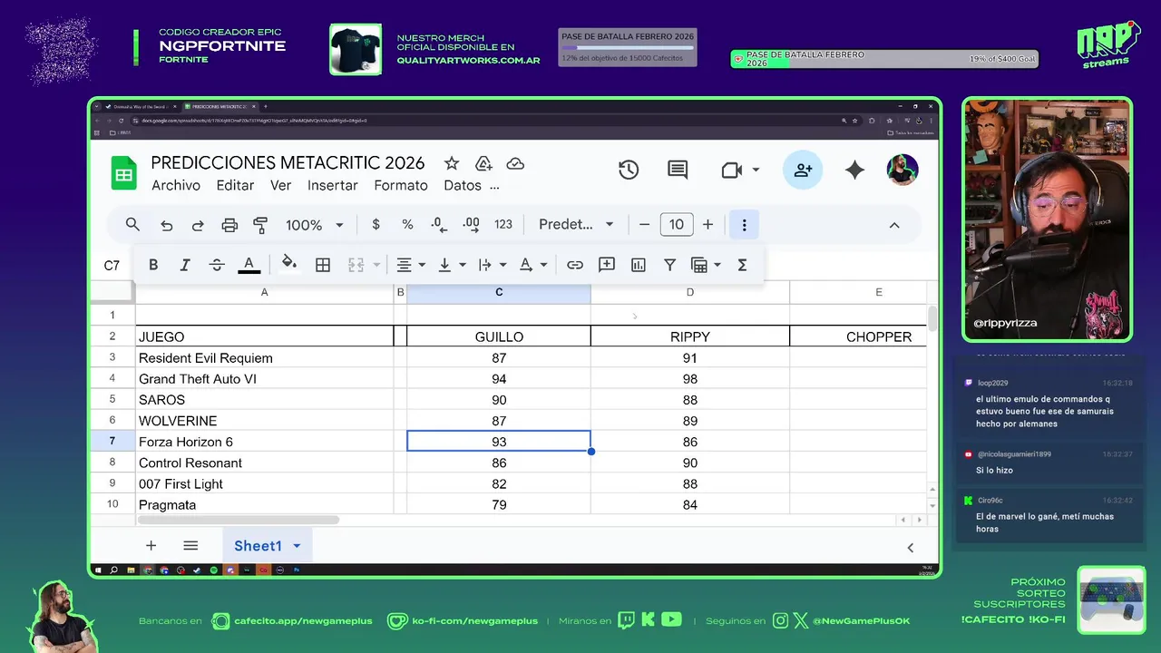This screenshot has width=1161, height=653.
Task: Start a Meet call camera icon
Action: [x=731, y=170]
